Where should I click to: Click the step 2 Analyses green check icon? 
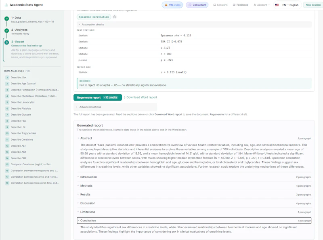(x=6, y=31)
